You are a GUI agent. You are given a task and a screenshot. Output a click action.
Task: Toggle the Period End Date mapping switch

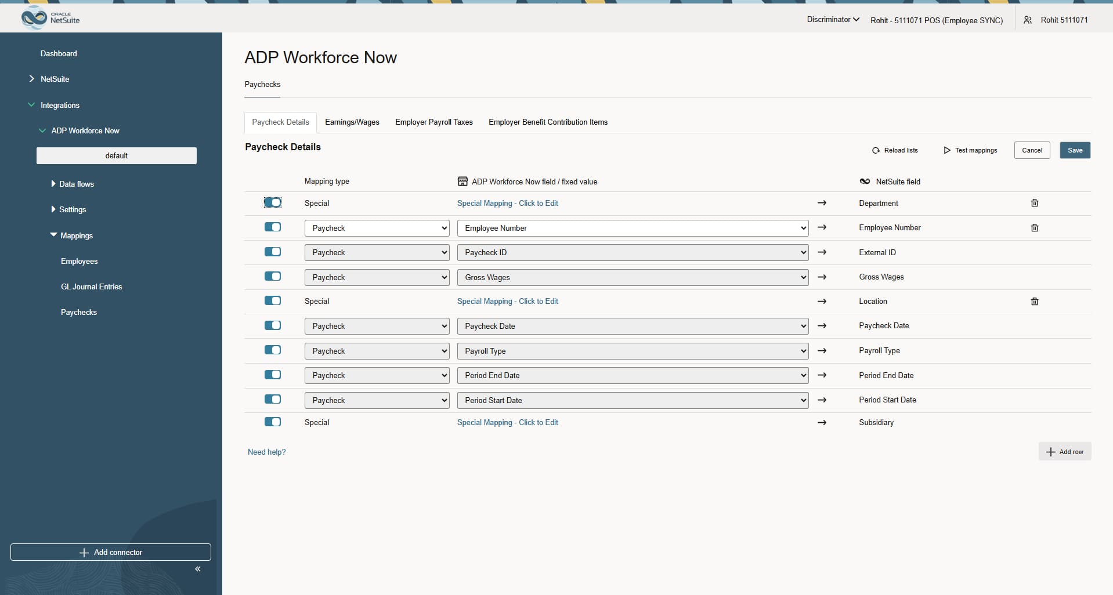coord(273,375)
